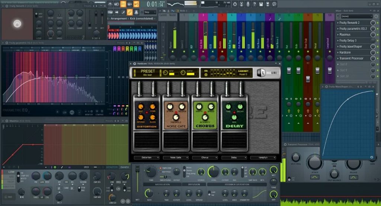Mute the Rumble mixer track light

pyautogui.click(x=222, y=52)
